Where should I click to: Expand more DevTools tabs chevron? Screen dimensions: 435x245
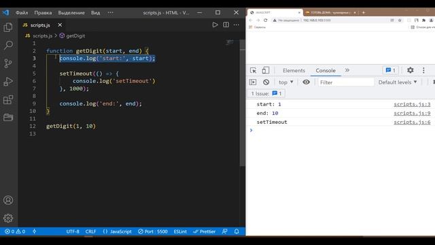(347, 71)
